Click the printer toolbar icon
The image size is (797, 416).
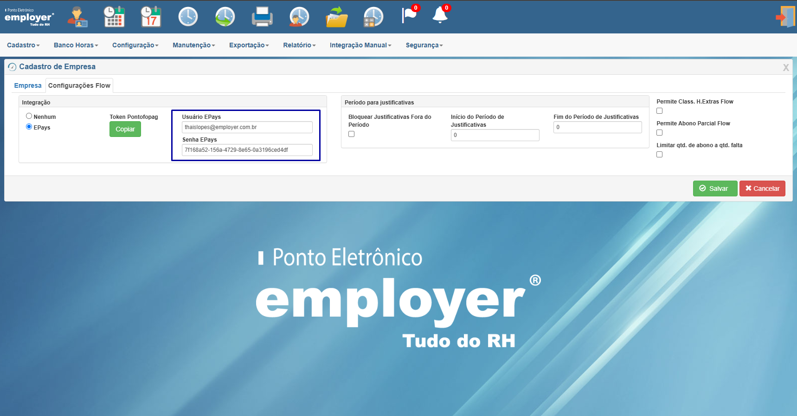pos(262,17)
